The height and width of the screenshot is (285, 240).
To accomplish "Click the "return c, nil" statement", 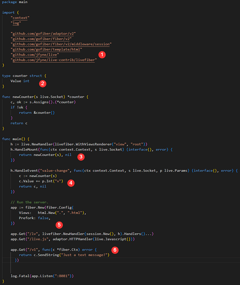I will [32, 186].
